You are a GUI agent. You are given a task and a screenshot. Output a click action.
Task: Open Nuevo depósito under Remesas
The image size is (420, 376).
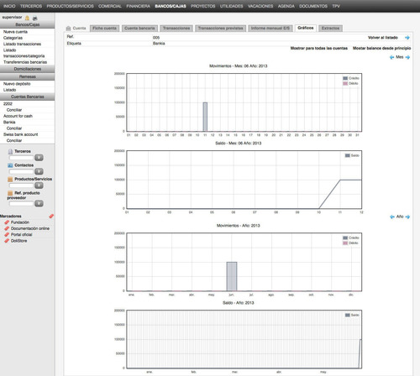point(17,84)
